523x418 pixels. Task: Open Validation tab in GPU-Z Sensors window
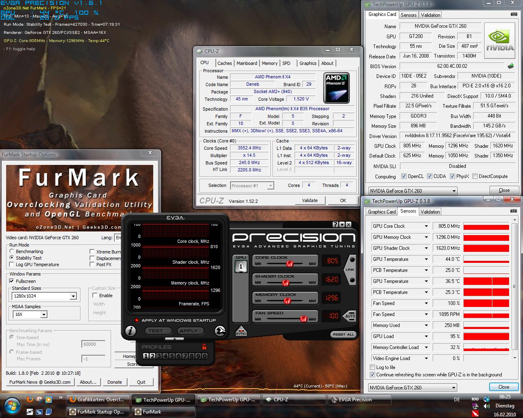(430, 212)
